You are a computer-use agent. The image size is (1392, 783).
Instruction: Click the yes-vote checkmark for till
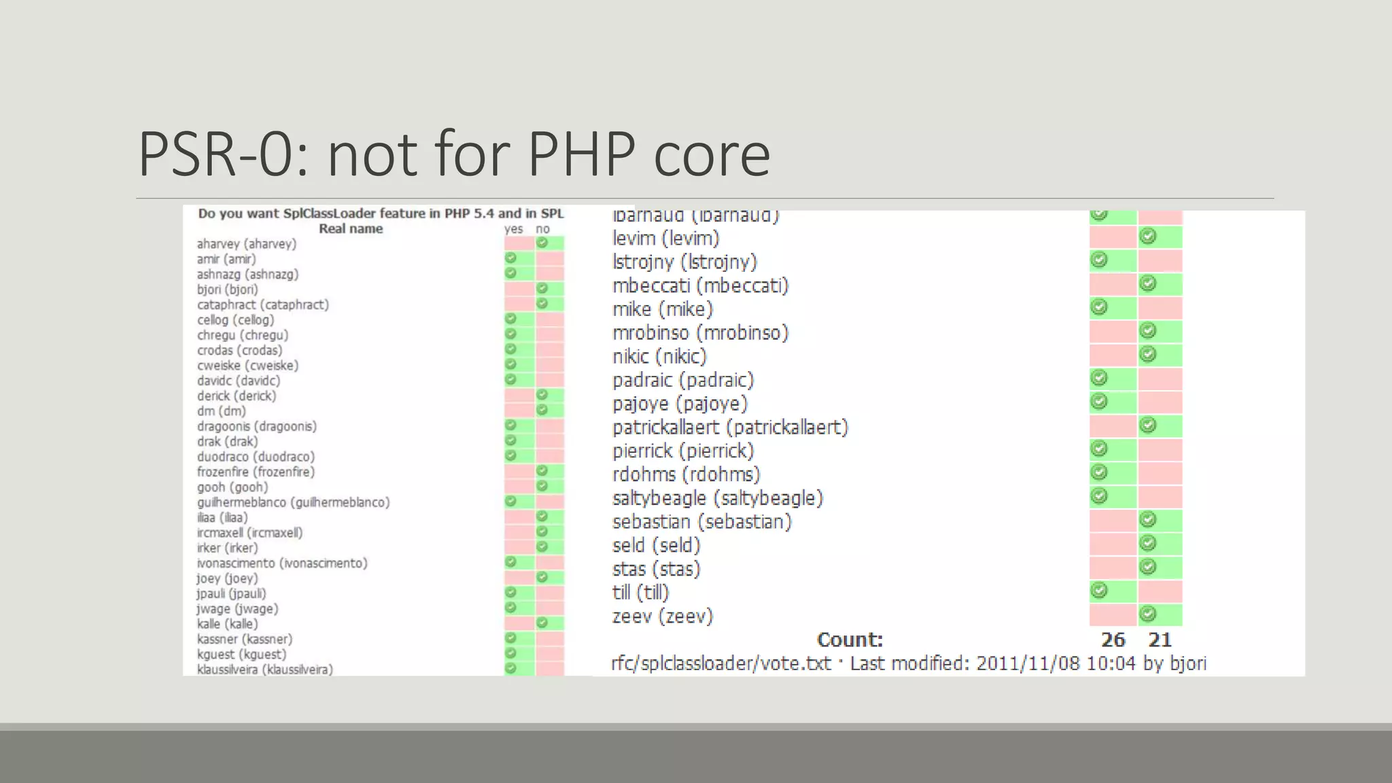coord(1099,591)
